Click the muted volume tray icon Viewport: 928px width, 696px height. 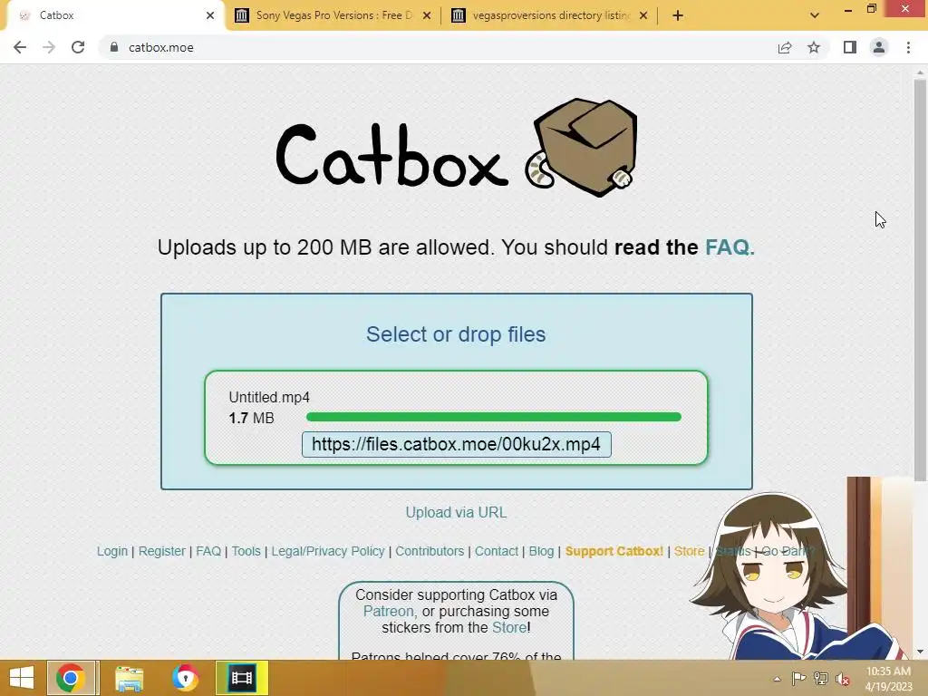point(842,679)
